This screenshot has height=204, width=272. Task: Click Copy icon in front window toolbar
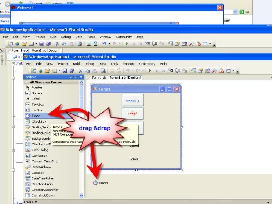pyautogui.click(x=87, y=71)
